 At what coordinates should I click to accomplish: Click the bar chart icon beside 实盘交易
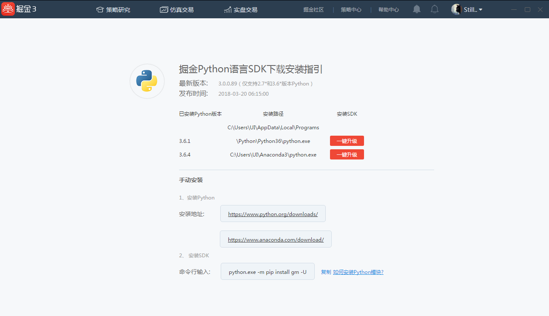[x=228, y=9]
